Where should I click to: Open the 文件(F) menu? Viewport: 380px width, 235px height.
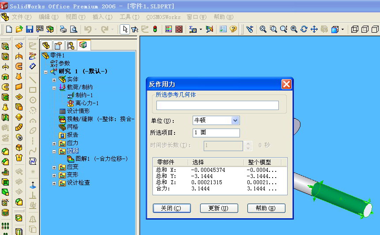(x=22, y=17)
